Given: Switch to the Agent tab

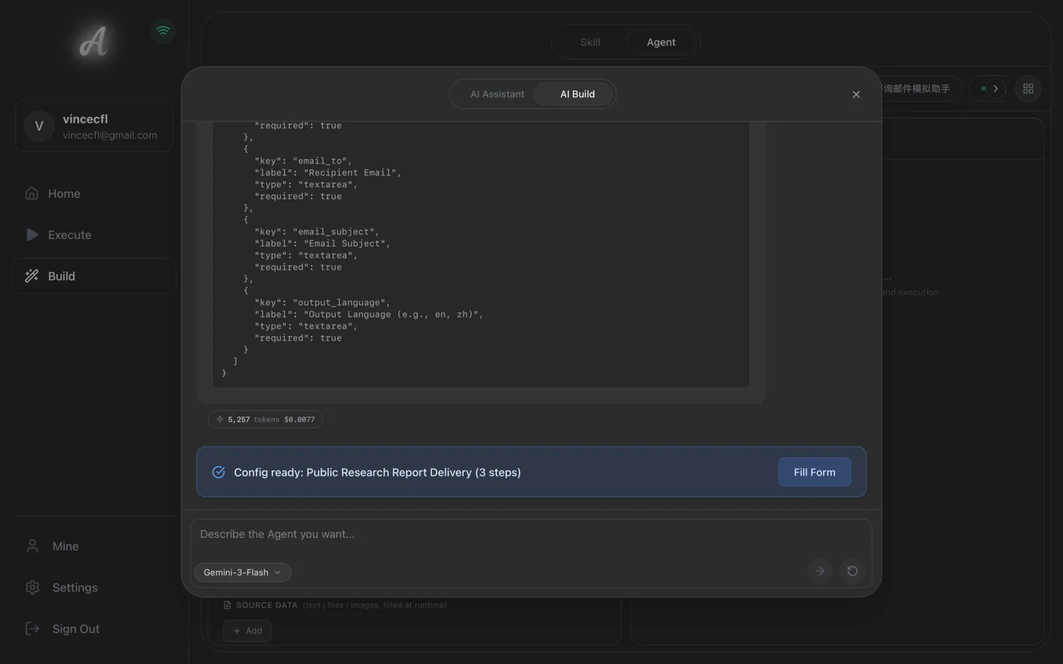Looking at the screenshot, I should pyautogui.click(x=661, y=42).
